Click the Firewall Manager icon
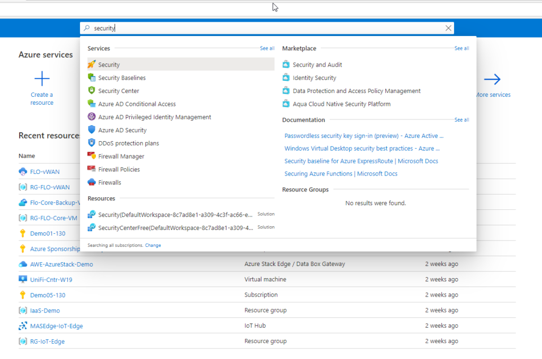Image resolution: width=542 pixels, height=359 pixels. 92,157
